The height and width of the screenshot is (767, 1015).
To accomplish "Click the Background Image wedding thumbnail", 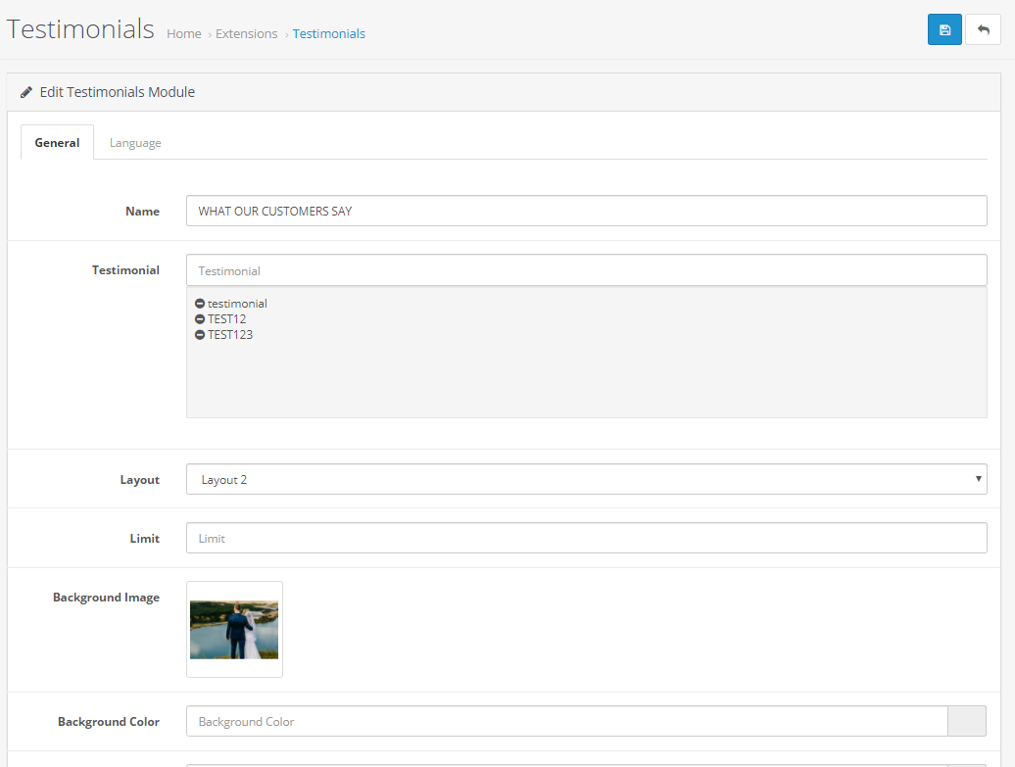I will click(234, 629).
